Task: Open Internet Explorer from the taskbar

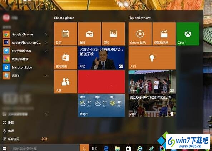Action: tap(140, 149)
